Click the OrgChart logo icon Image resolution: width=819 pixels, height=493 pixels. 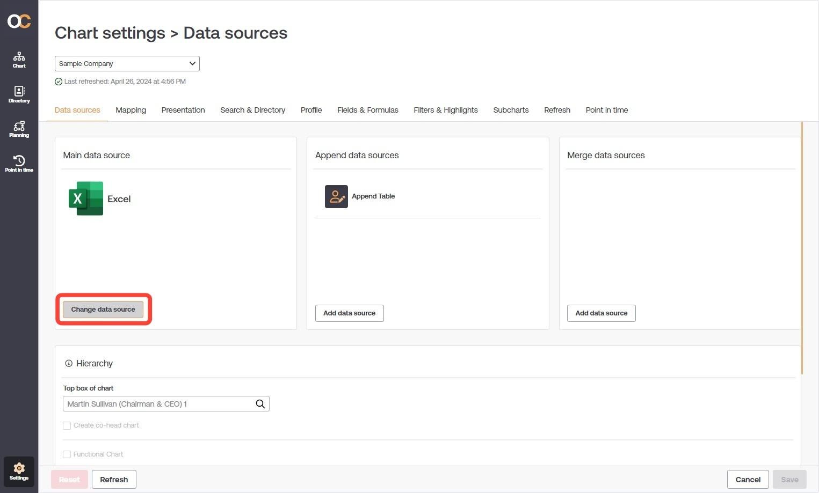(x=19, y=21)
